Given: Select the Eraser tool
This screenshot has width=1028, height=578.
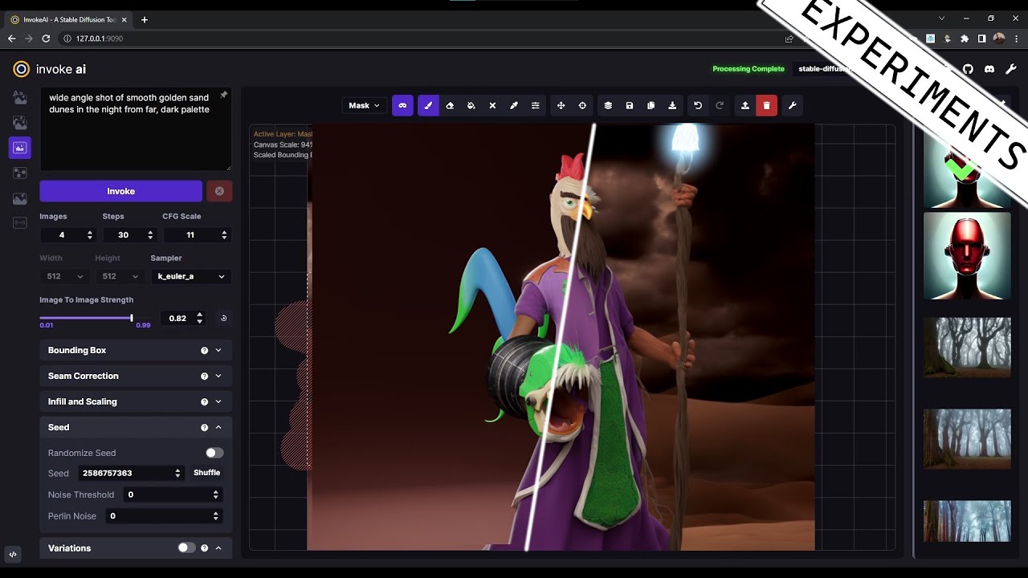Looking at the screenshot, I should [x=450, y=105].
